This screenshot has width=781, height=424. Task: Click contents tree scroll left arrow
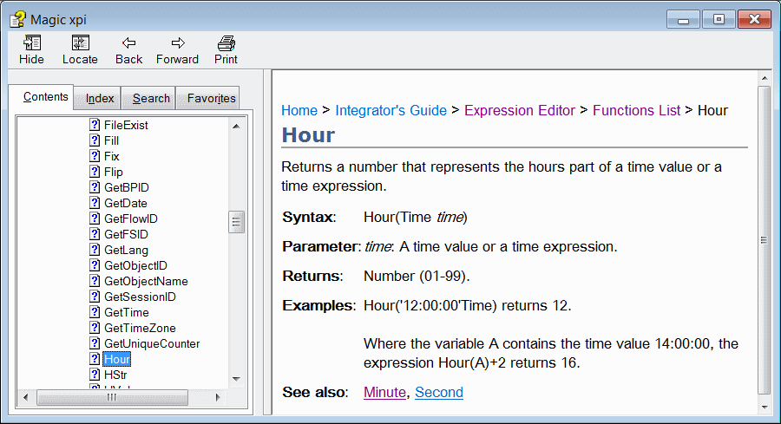tap(25, 397)
